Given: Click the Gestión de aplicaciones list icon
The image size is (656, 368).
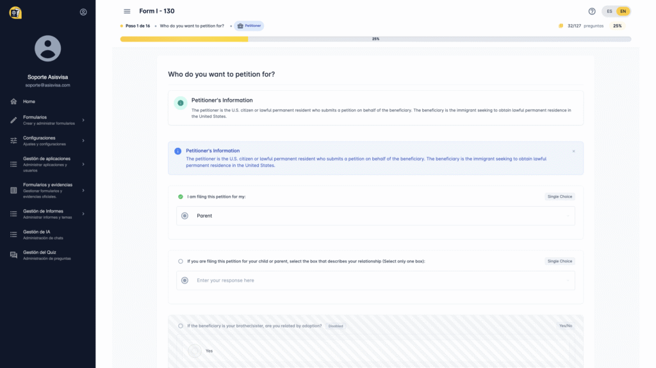Looking at the screenshot, I should coord(13,164).
